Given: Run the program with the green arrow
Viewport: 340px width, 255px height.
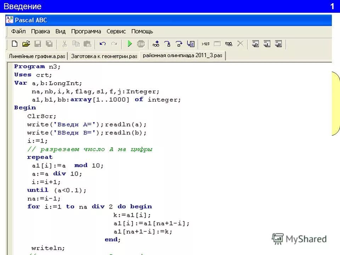Looking at the screenshot, I should point(130,44).
